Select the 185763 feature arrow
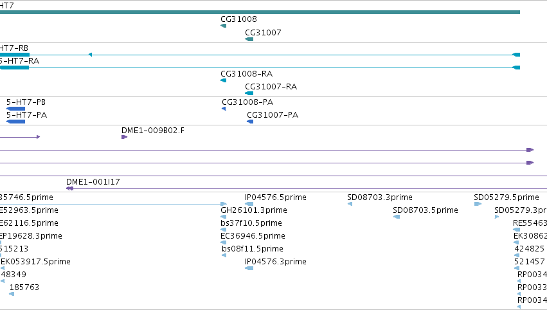547x310 pixels. [12, 294]
